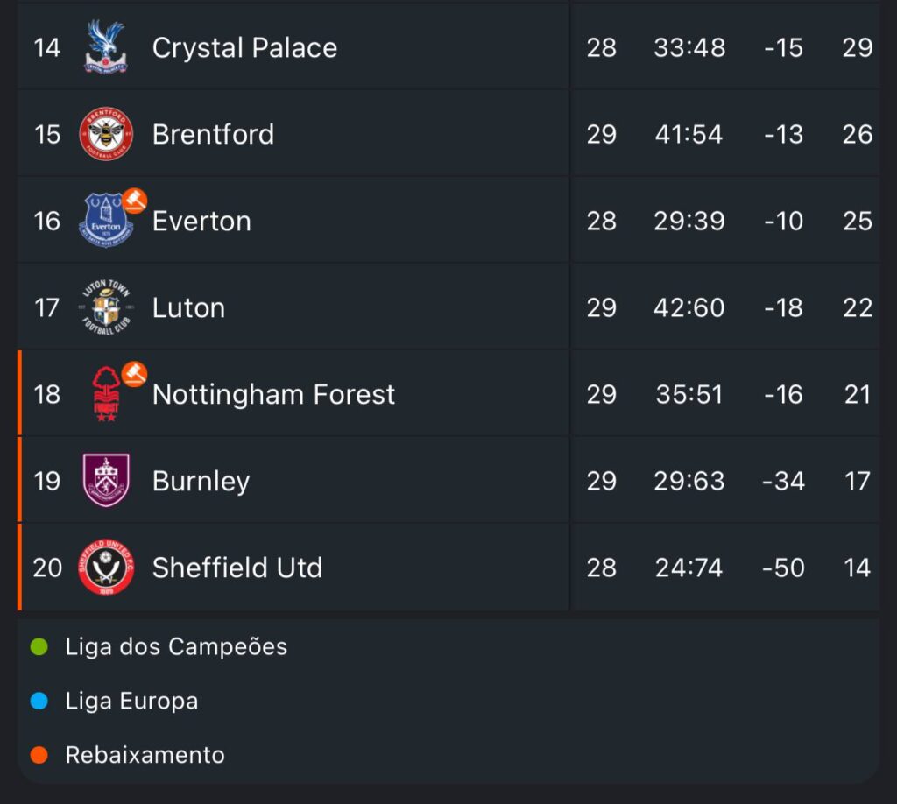Click Nottingham Forest's 21 points value
This screenshot has width=897, height=804.
click(x=858, y=394)
